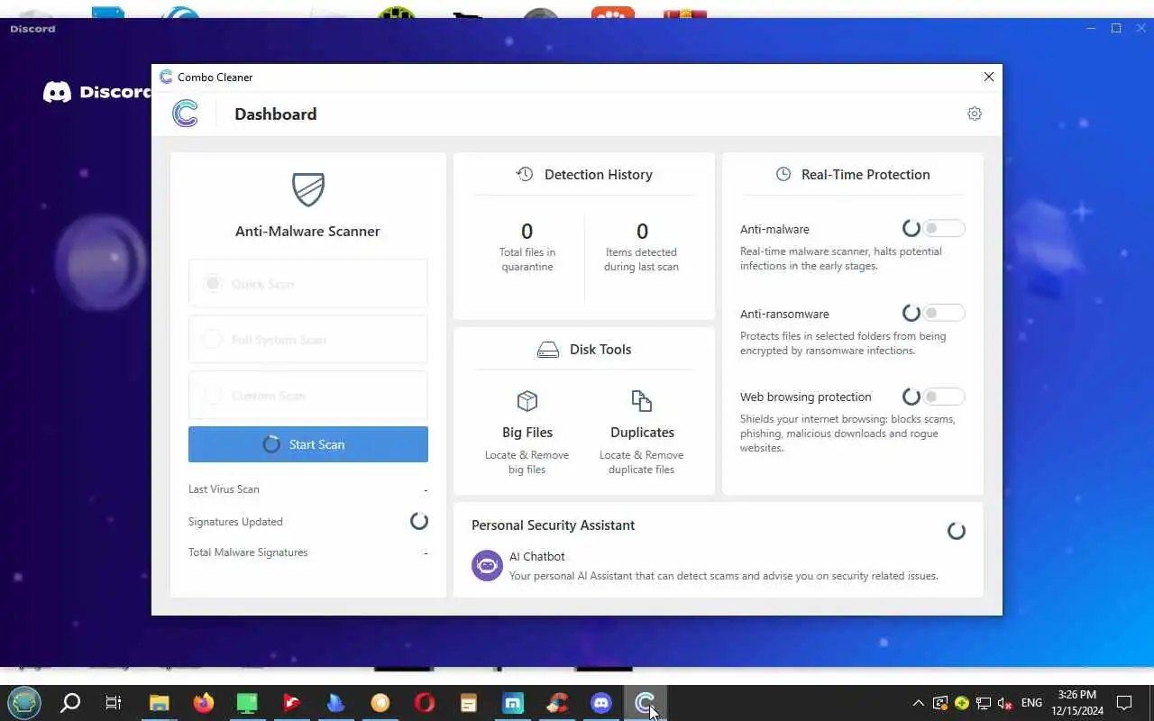The height and width of the screenshot is (721, 1154).
Task: Switch to Discord via taskbar icon
Action: pos(601,703)
